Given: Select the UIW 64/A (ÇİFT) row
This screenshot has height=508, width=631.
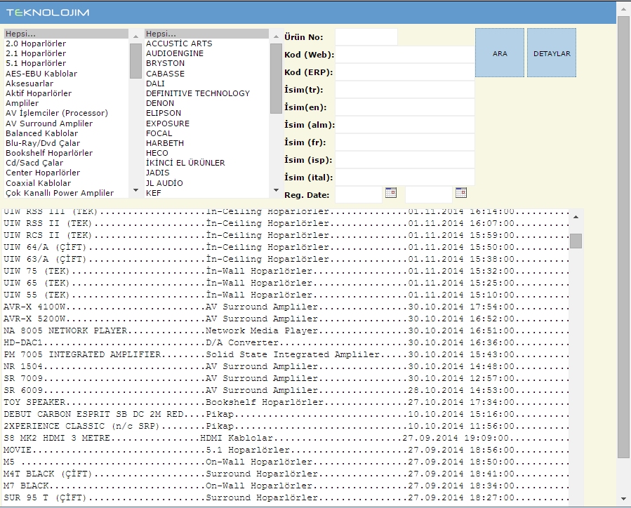Looking at the screenshot, I should (x=286, y=247).
